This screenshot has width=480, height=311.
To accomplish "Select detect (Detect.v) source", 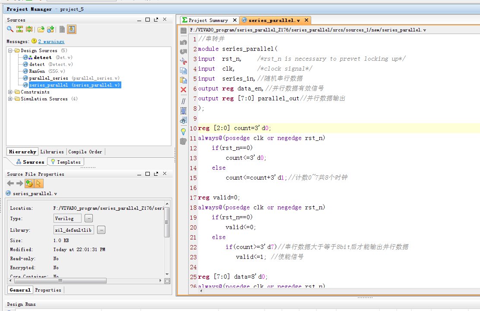I will pos(48,65).
